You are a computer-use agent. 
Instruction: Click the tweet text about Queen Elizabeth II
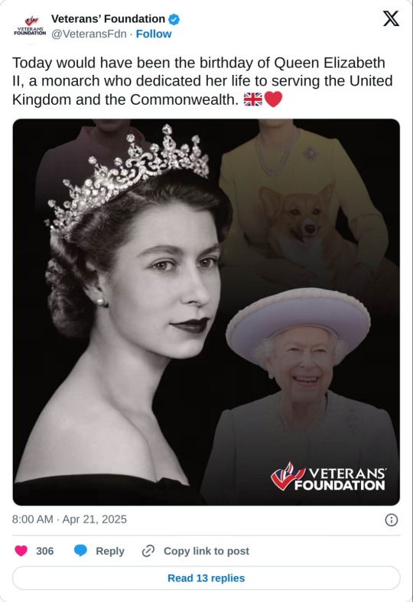(203, 81)
